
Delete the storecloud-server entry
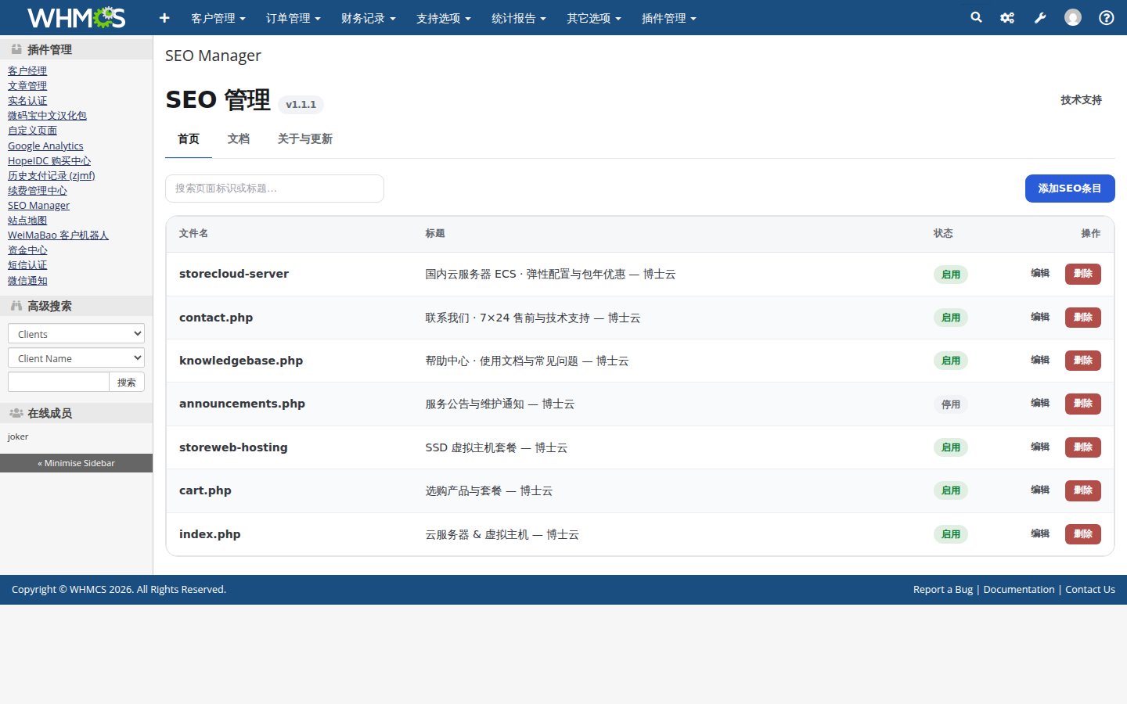pos(1083,274)
